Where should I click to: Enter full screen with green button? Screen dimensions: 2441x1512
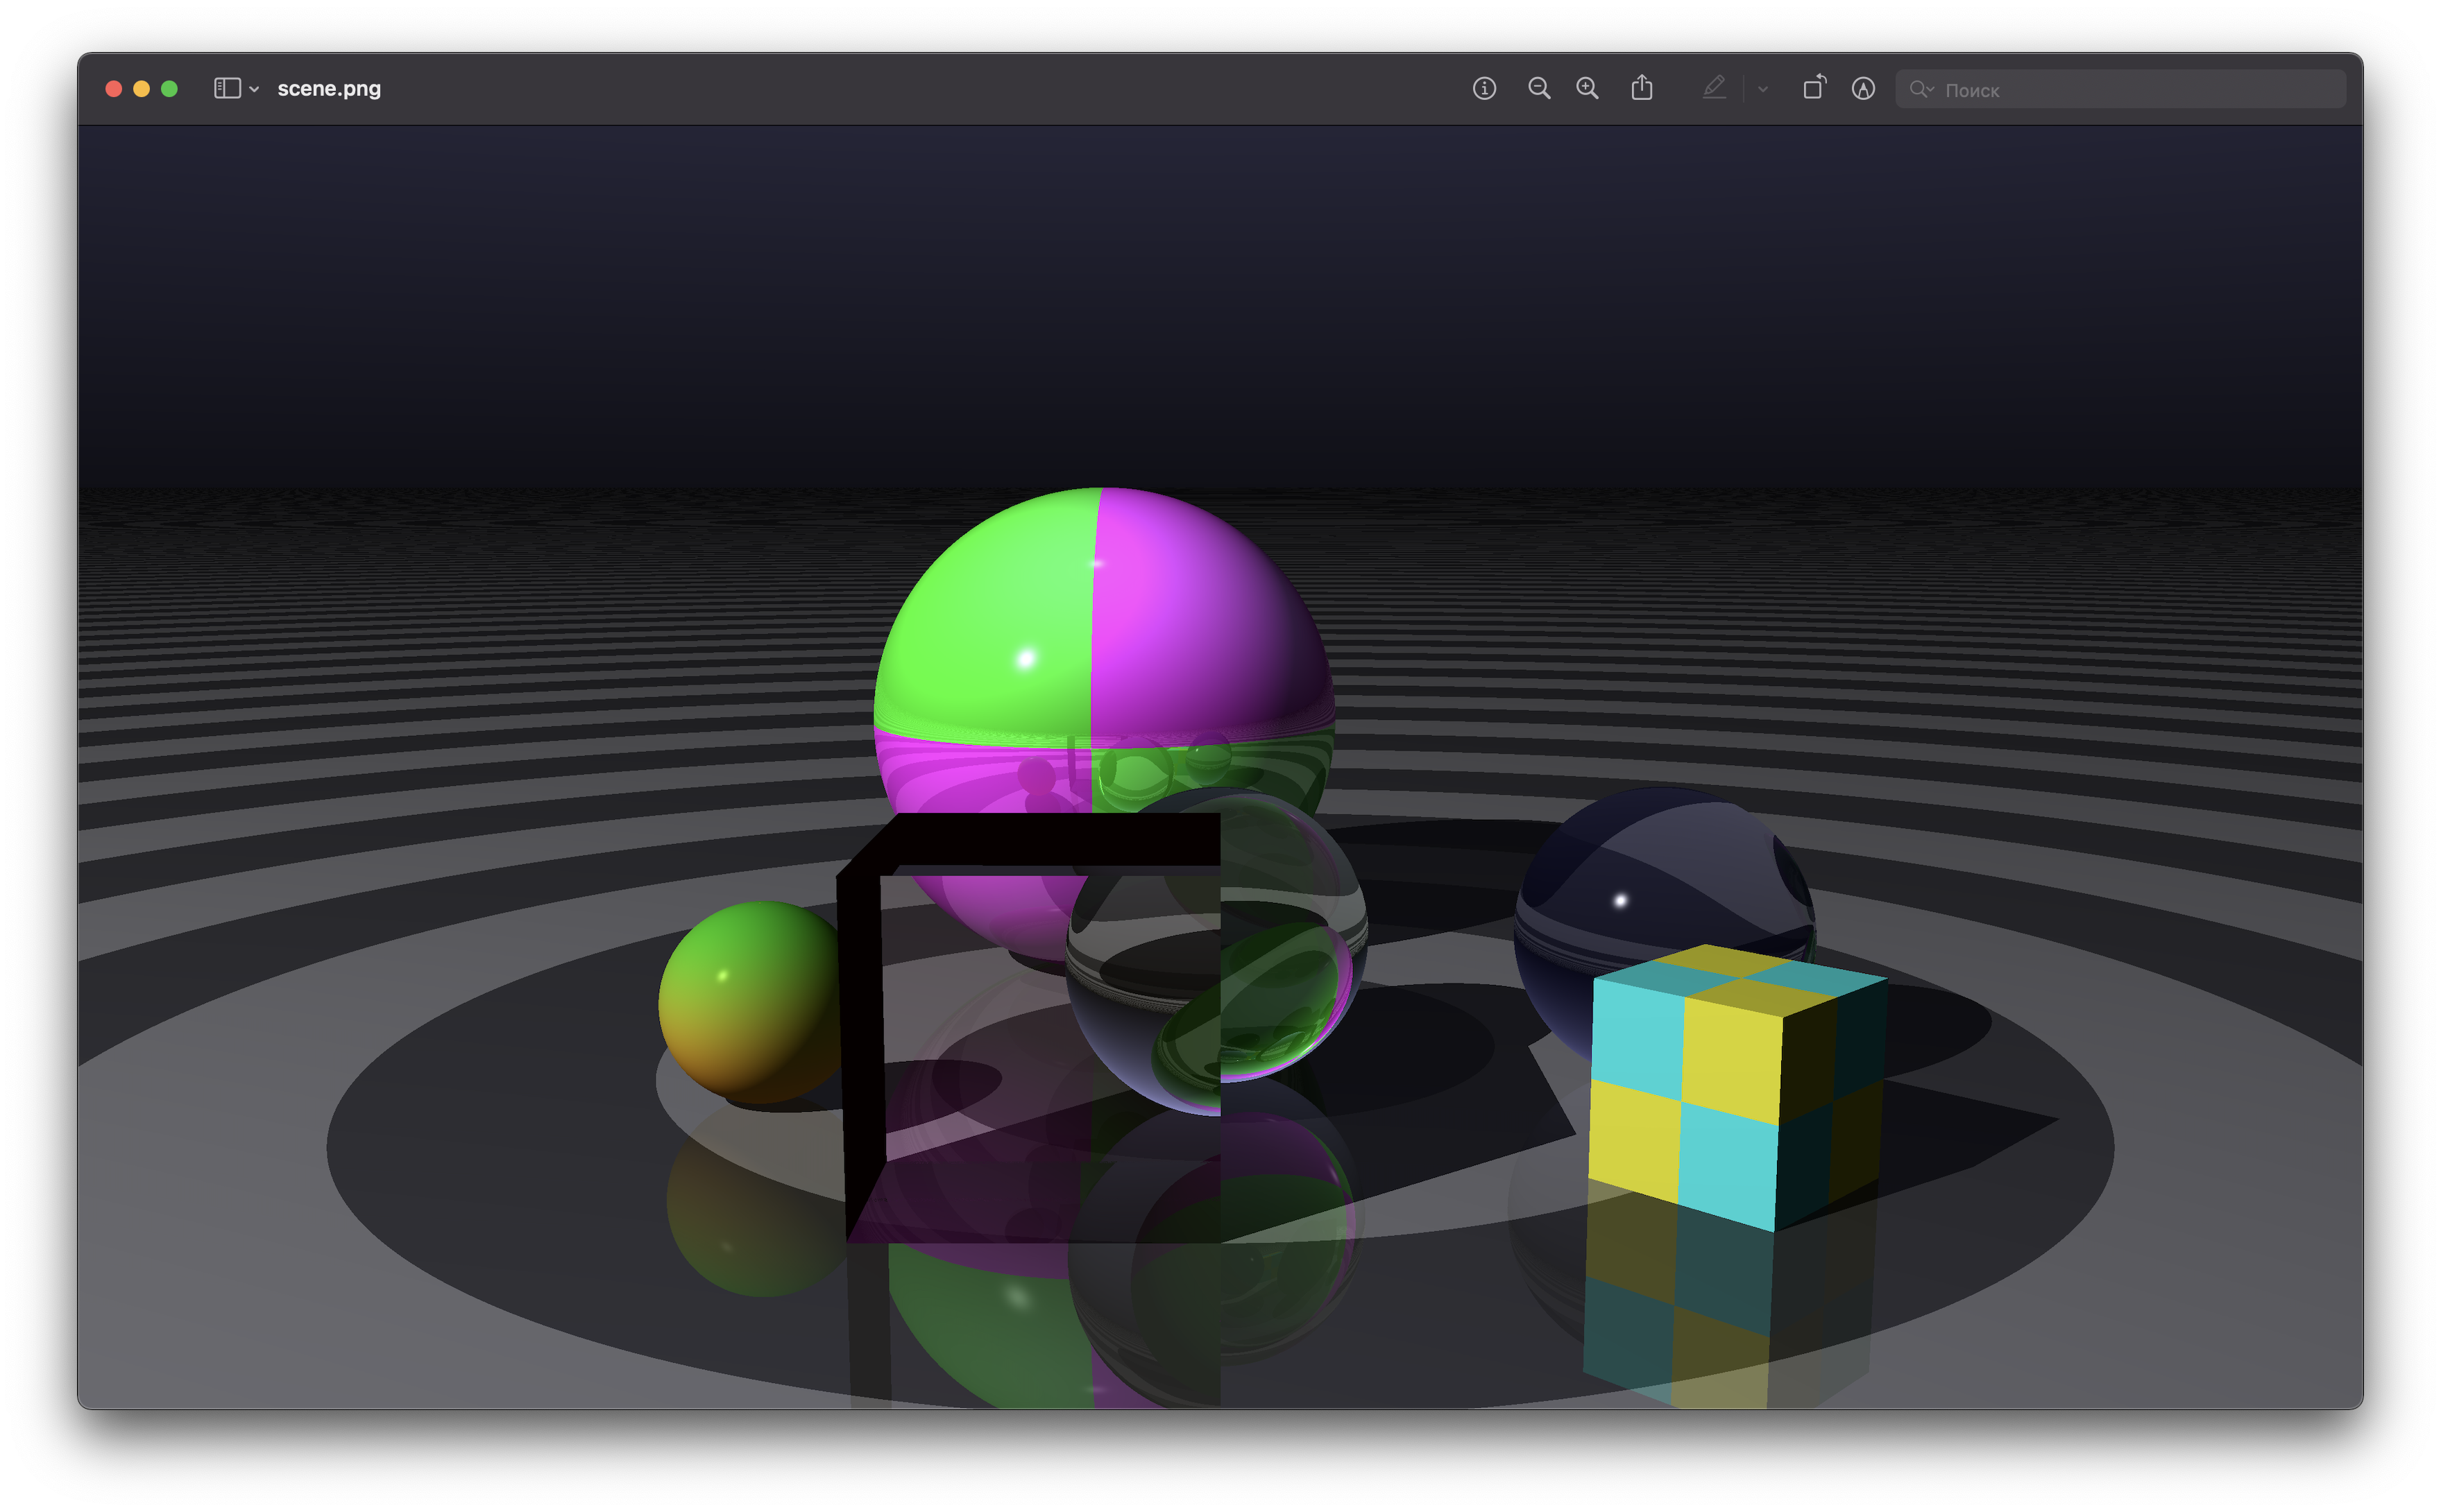[x=169, y=89]
